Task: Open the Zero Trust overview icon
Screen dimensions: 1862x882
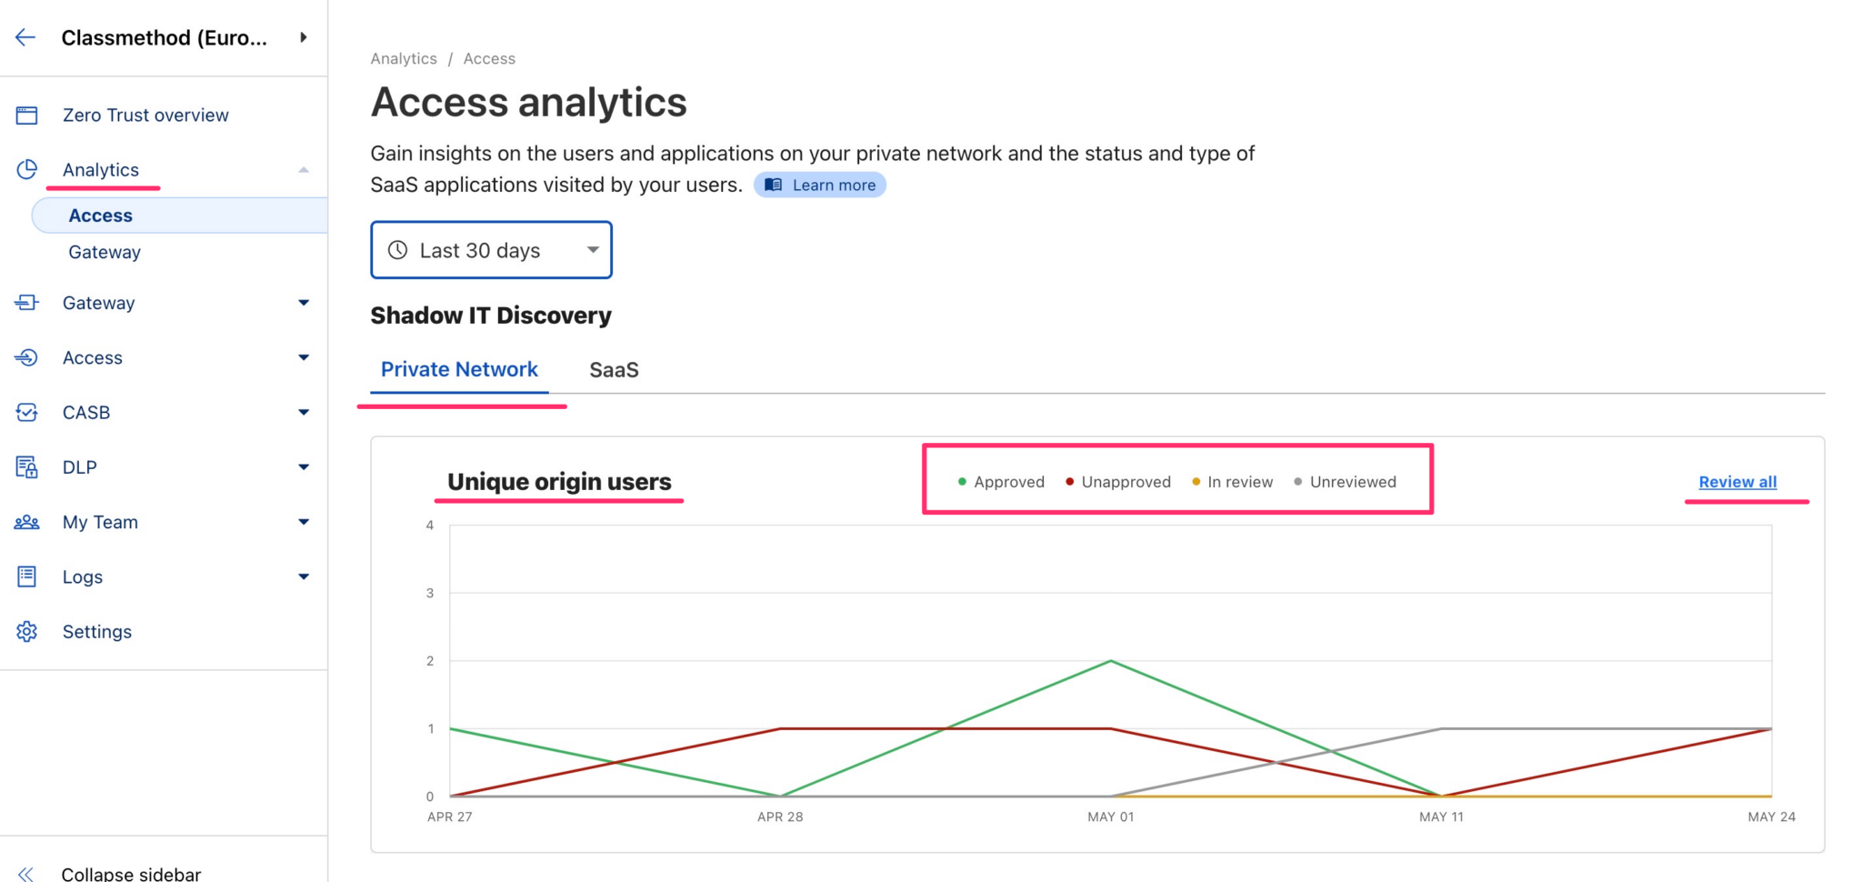Action: tap(28, 115)
